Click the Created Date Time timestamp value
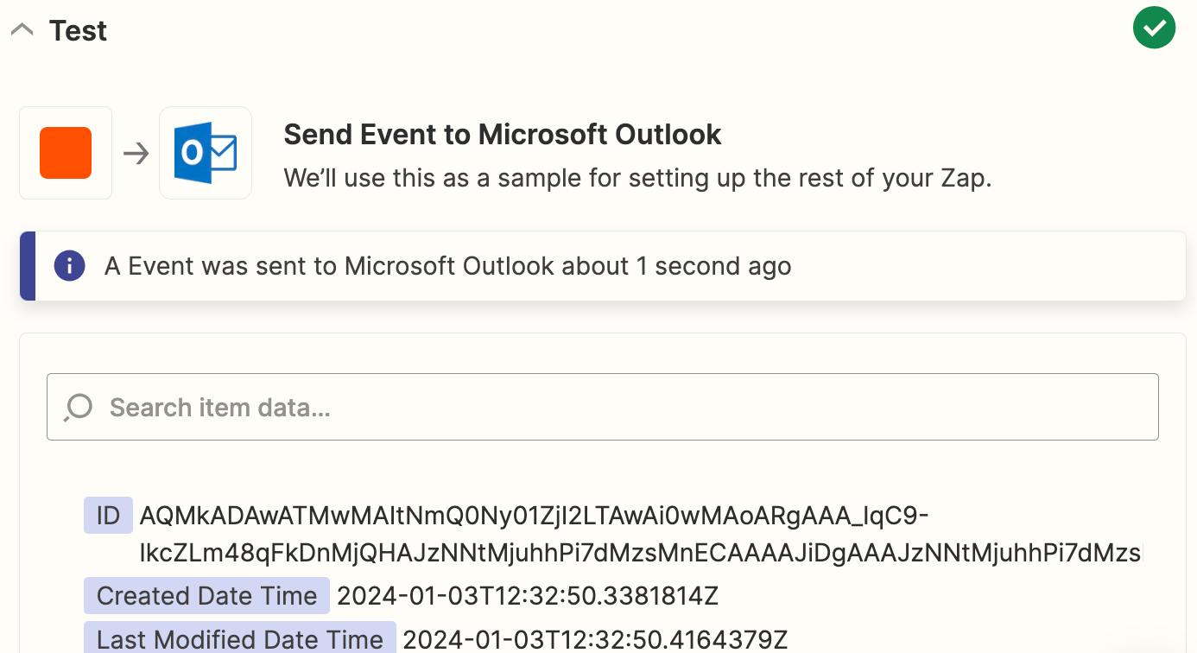Screen dimensions: 1197x653 [527, 596]
